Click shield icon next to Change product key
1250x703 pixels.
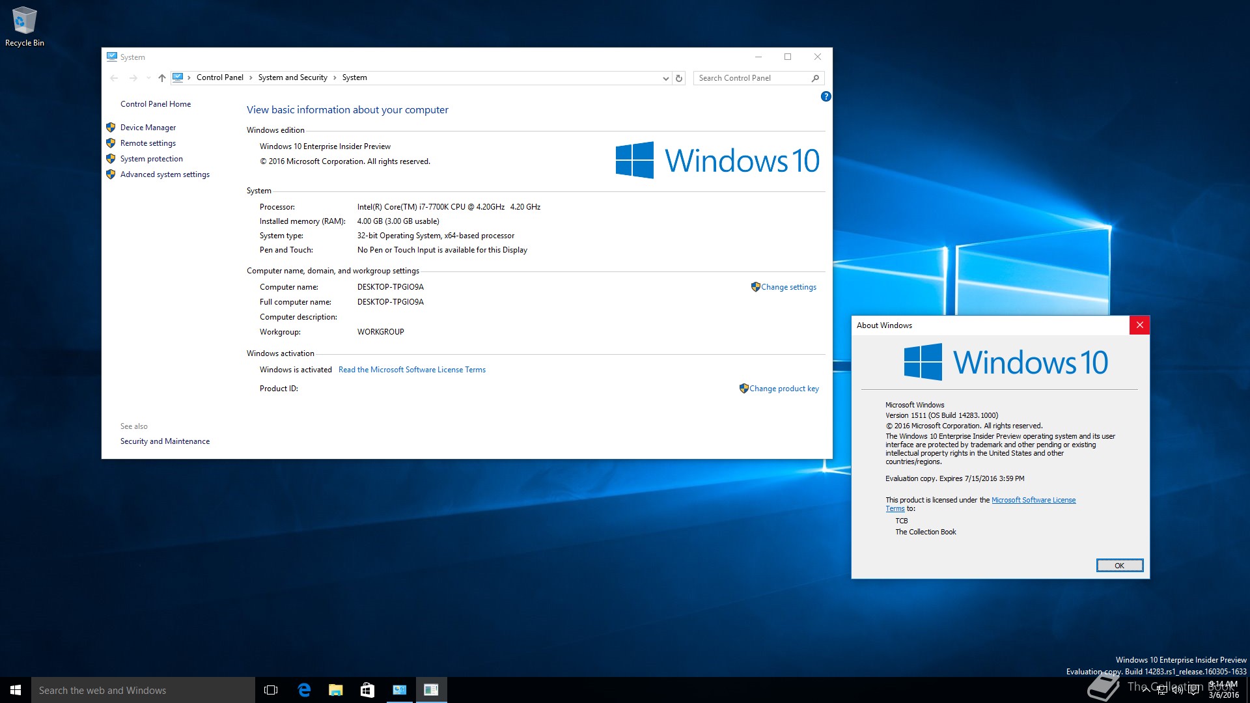click(743, 389)
